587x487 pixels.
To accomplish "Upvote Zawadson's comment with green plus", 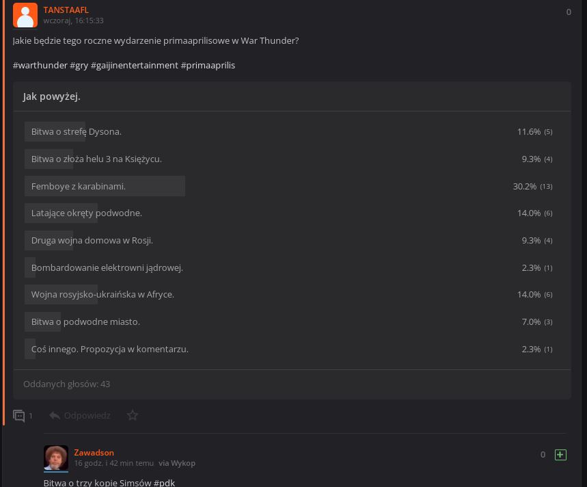I will tap(560, 455).
